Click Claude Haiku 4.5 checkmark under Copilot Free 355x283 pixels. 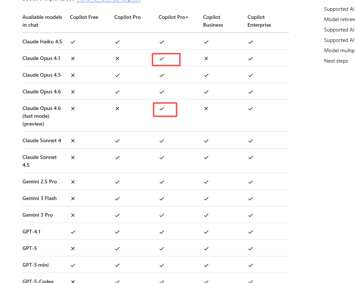click(73, 42)
